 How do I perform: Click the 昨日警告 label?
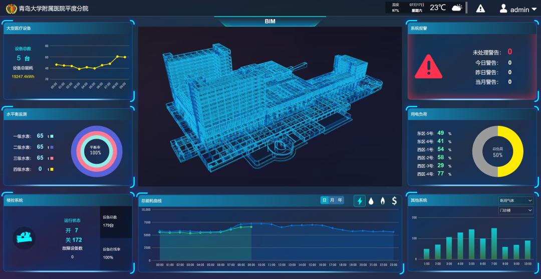click(487, 73)
